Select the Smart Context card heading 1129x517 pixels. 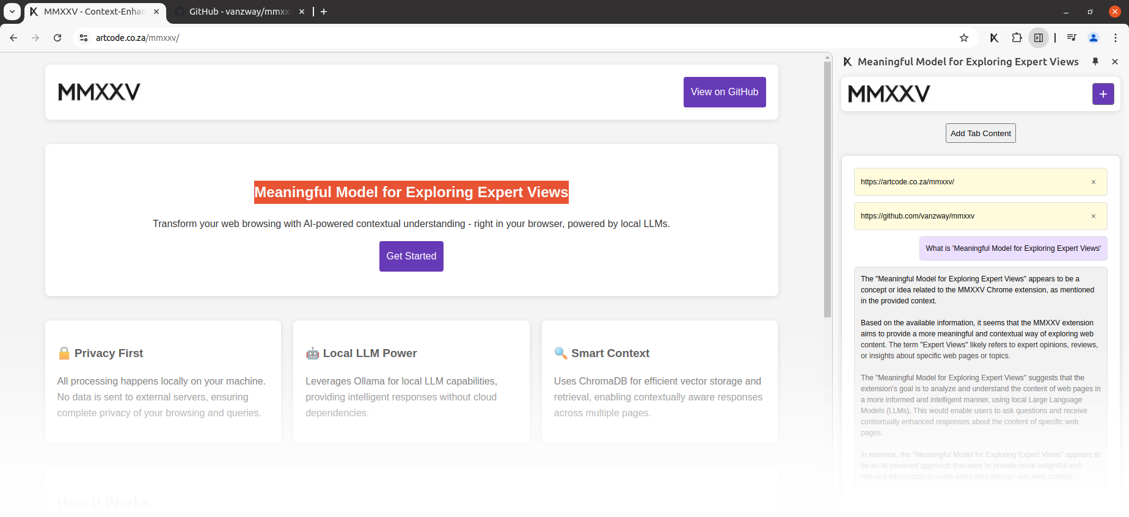coord(610,353)
